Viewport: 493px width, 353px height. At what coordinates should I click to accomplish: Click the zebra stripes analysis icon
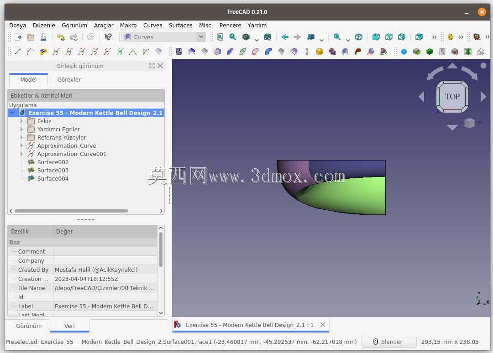[x=179, y=52]
